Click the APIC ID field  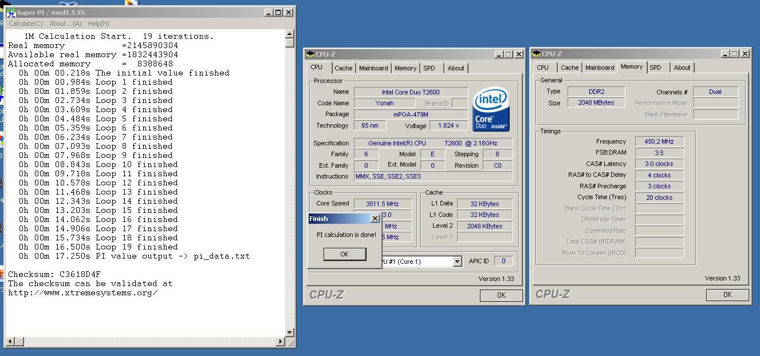(x=503, y=261)
